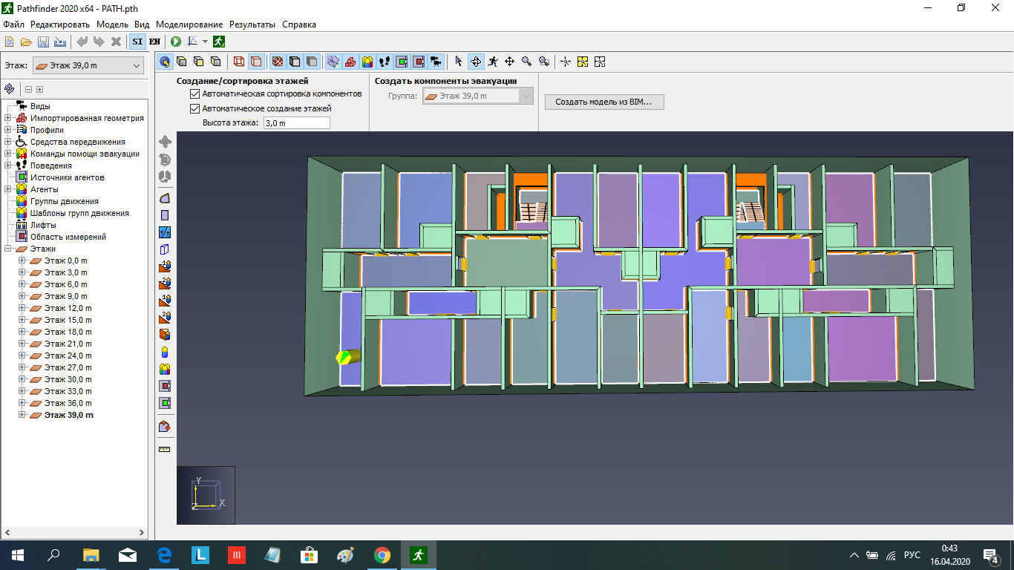Viewport: 1014px width, 570px height.
Task: Expand the Профили tree node
Action: click(x=8, y=130)
